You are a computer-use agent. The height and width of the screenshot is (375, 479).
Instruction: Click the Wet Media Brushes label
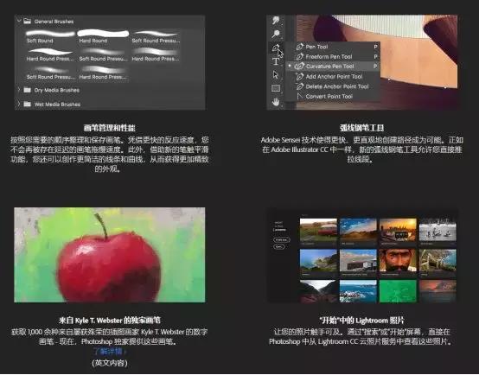click(57, 105)
